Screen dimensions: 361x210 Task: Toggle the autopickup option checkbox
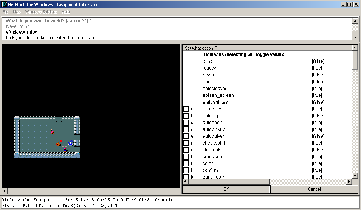186,129
